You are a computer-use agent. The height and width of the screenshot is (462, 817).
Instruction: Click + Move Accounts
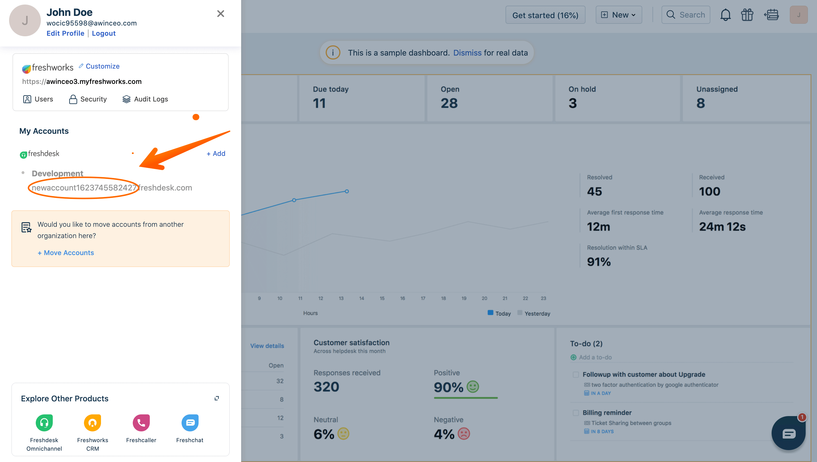pos(66,253)
